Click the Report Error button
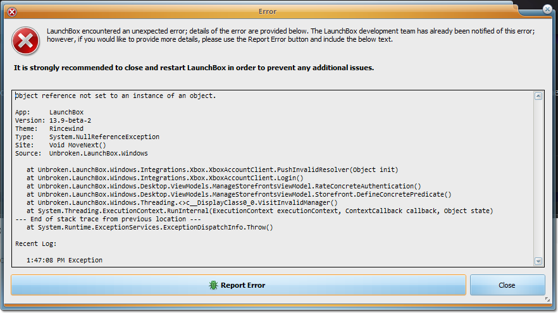Viewport: 558px width, 313px height. click(238, 285)
